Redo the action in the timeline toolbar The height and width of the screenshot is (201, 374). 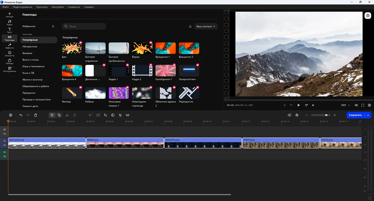[x=28, y=115]
